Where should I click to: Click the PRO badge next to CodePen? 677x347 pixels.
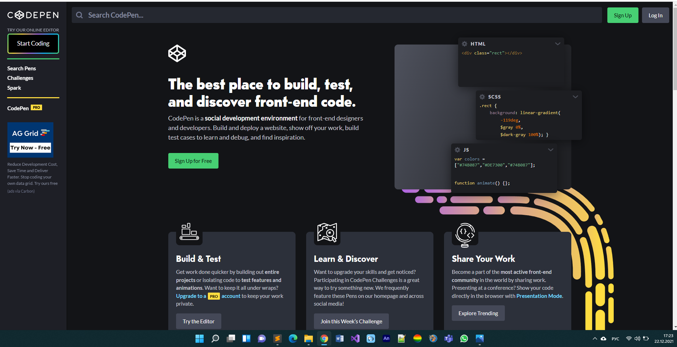click(x=36, y=107)
